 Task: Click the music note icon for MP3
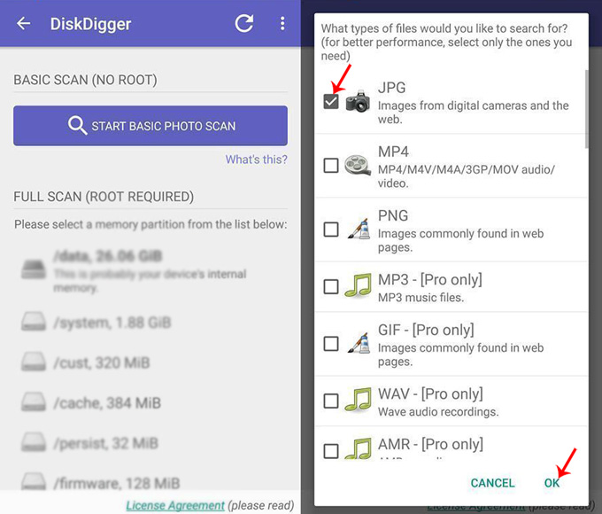click(359, 285)
